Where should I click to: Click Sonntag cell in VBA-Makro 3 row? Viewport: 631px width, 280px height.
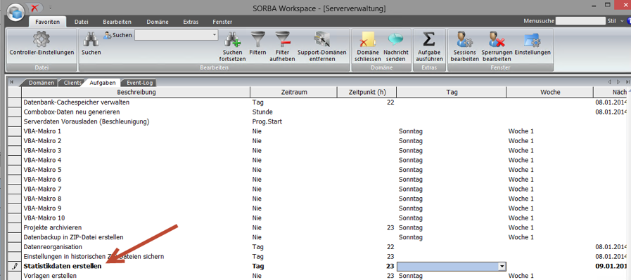point(452,150)
